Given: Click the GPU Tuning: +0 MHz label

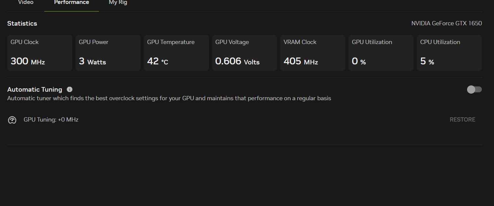Looking at the screenshot, I should coord(51,119).
